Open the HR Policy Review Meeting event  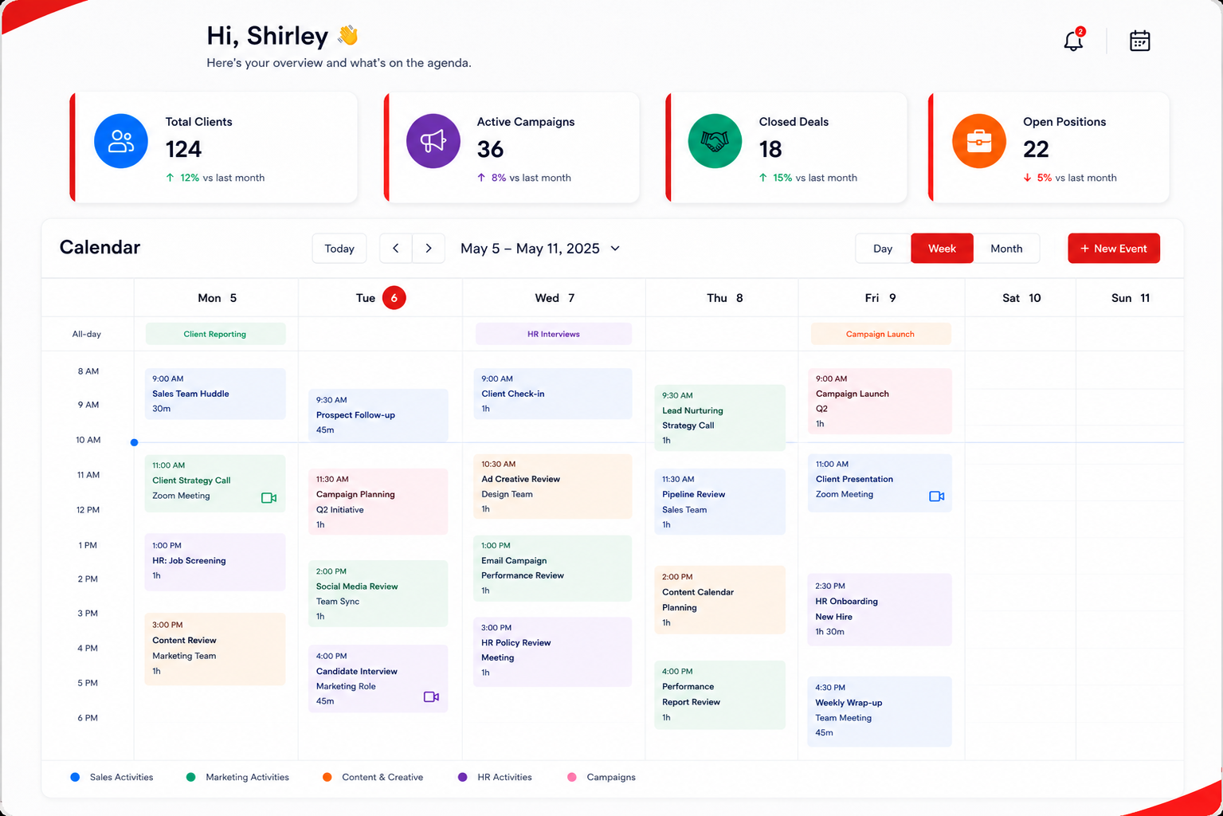coord(553,652)
